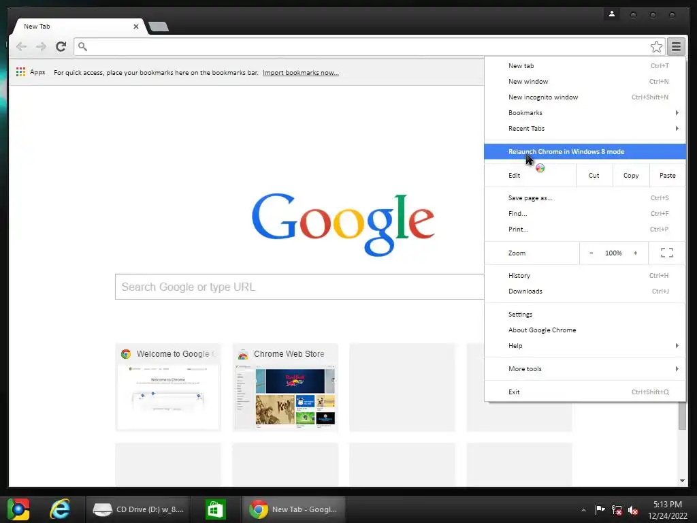Enter fullscreen mode from Zoom row
The image size is (697, 523).
pyautogui.click(x=667, y=253)
